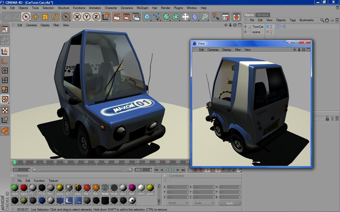The width and height of the screenshot is (340, 212).
Task: Toggle the Coordinates panel checkbox
Action: 165,176
